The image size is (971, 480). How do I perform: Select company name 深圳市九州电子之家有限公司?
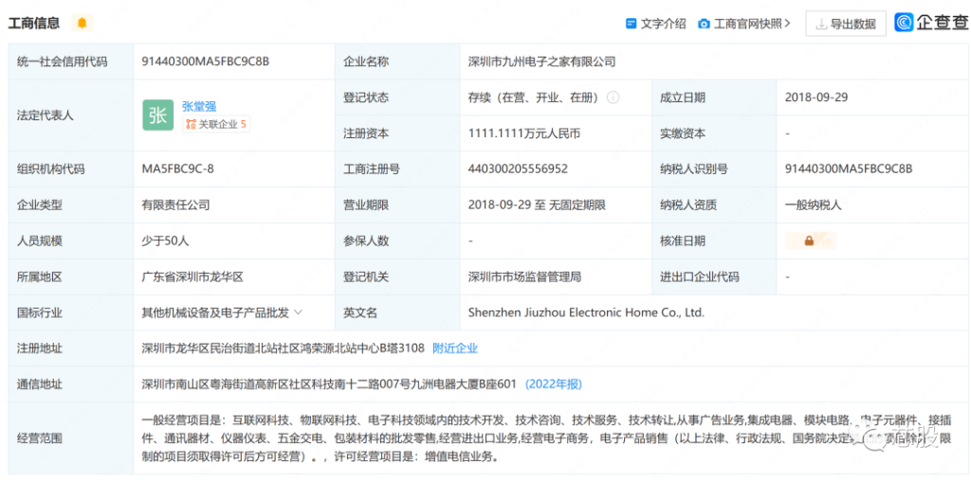(541, 62)
